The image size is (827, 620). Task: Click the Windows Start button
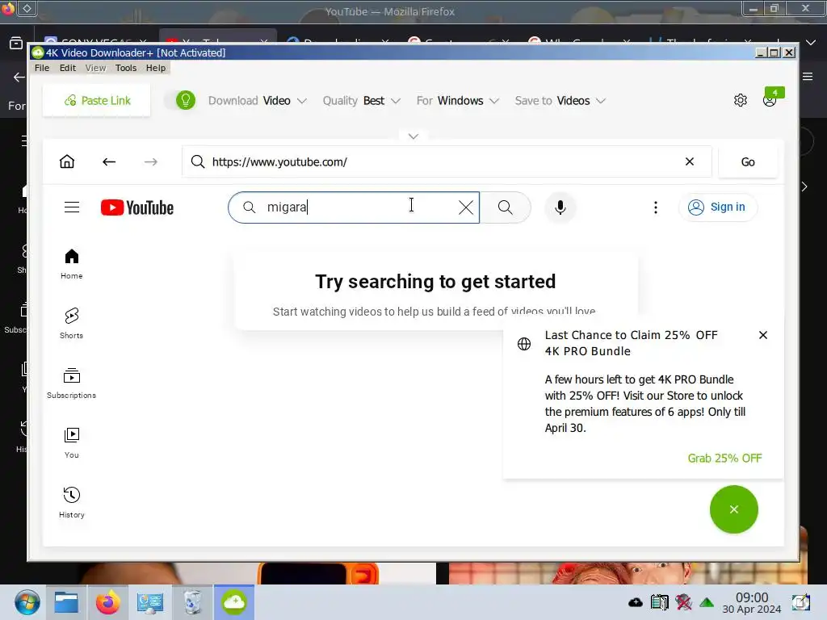tap(27, 602)
